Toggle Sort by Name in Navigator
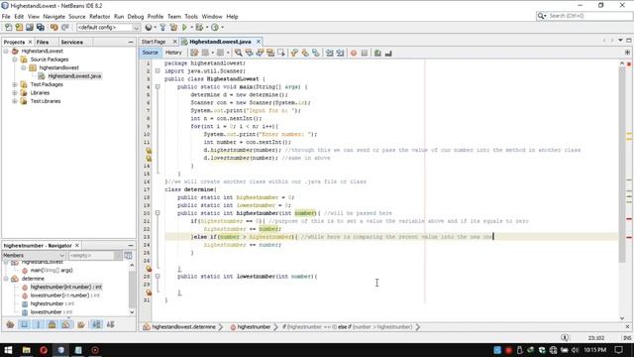Screen dimensions: 634x357 click(x=96, y=324)
